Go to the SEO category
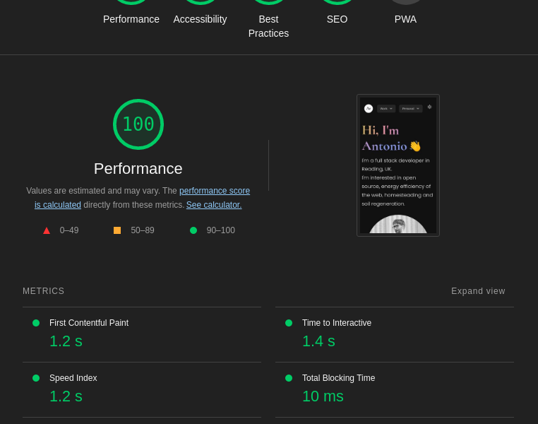The width and height of the screenshot is (538, 424). click(337, 19)
